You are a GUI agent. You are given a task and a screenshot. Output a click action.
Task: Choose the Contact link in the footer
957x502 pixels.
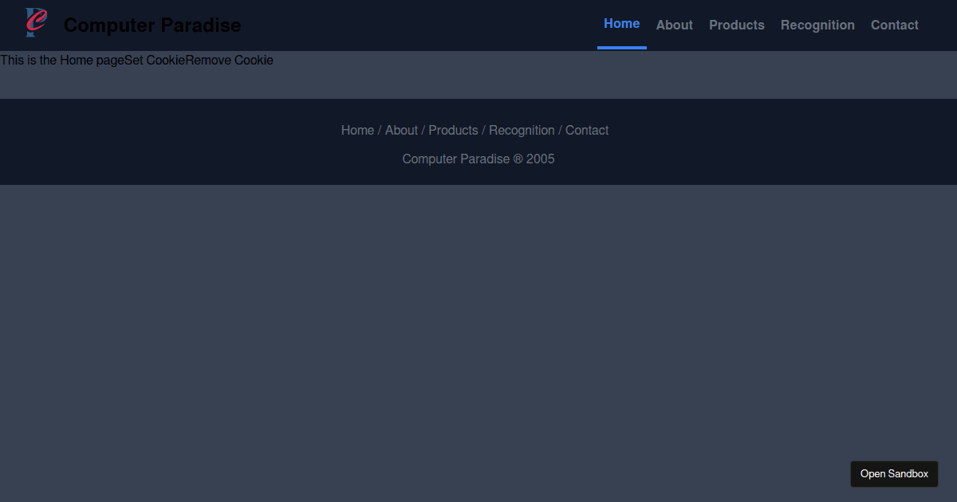coord(587,131)
